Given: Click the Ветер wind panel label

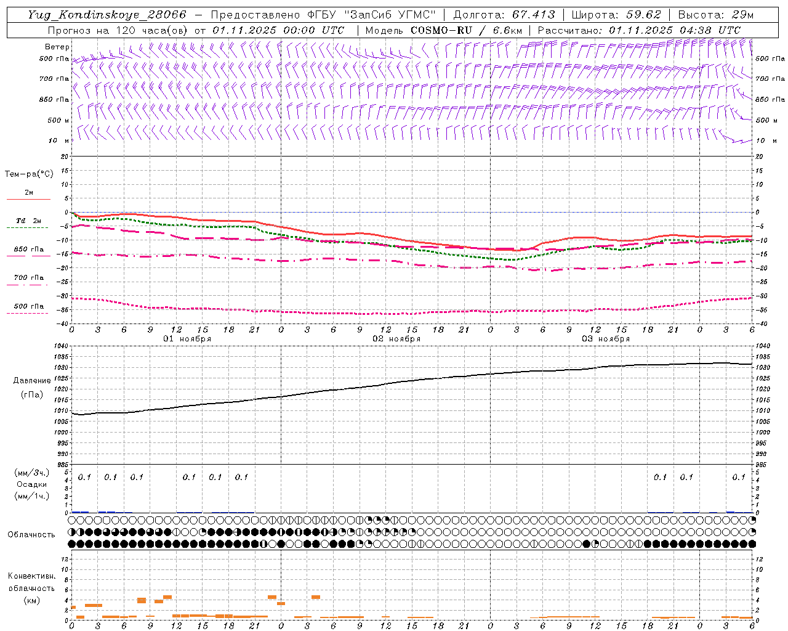Looking at the screenshot, I should point(57,47).
